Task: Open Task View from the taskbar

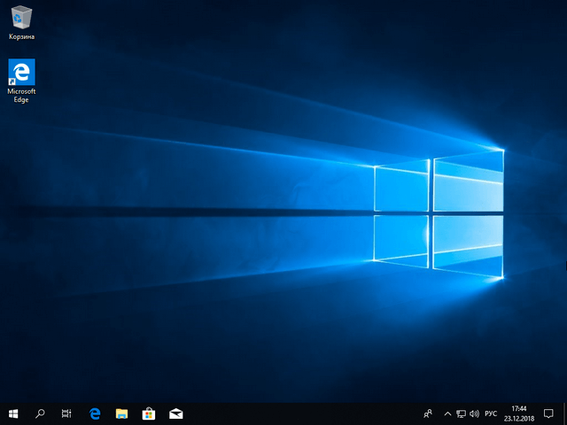Action: coord(66,413)
